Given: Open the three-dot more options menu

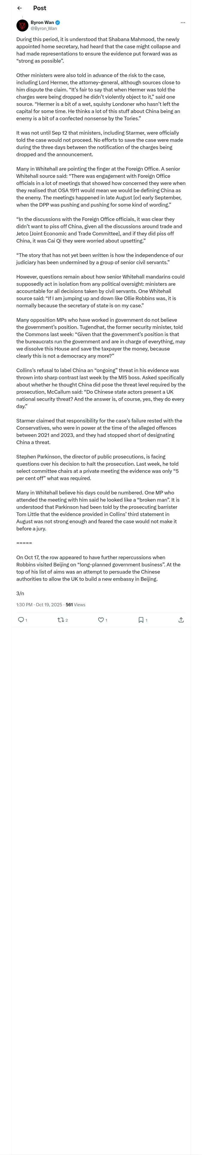Looking at the screenshot, I should coord(182,22).
